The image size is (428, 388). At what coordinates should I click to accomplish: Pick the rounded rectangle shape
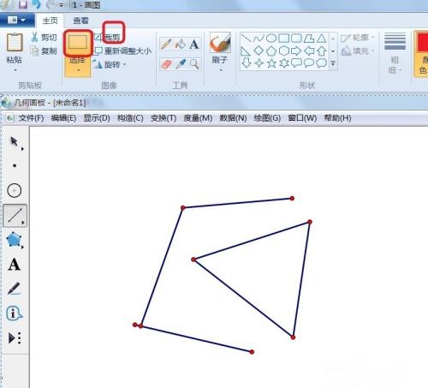(296, 38)
